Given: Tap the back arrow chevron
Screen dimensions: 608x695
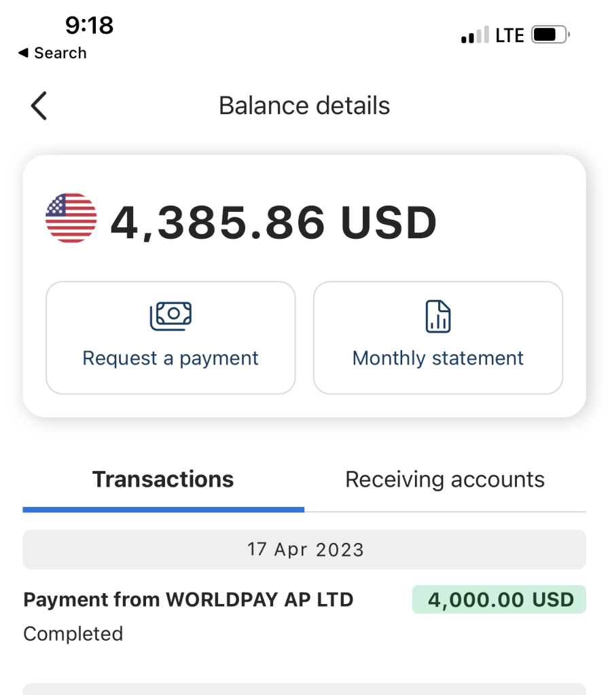Looking at the screenshot, I should (x=39, y=107).
